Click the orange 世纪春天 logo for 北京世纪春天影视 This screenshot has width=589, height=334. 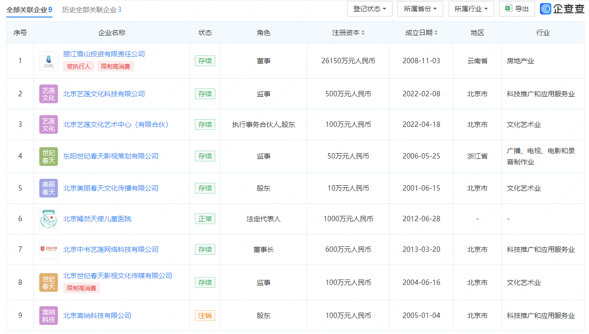(x=49, y=282)
